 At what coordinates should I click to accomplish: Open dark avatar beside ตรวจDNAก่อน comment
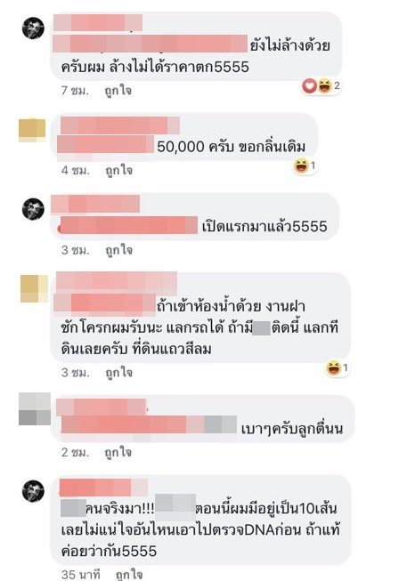click(x=33, y=491)
